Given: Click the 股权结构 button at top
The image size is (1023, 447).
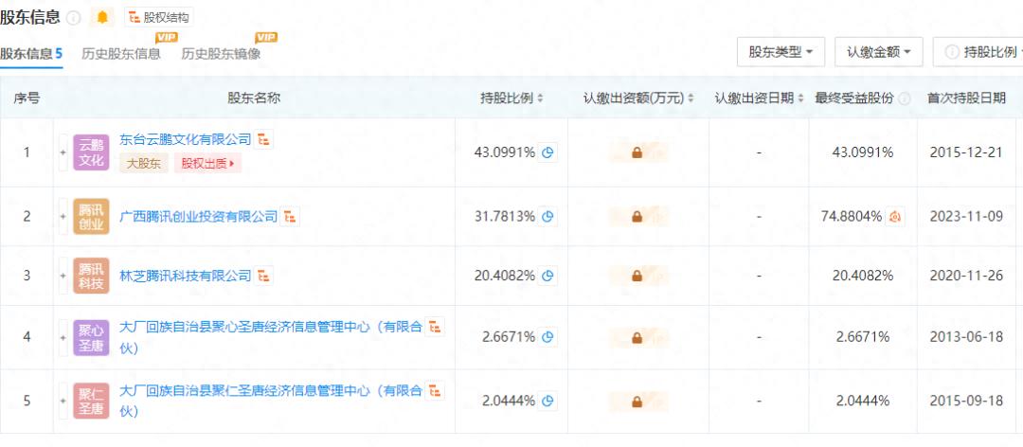Looking at the screenshot, I should [159, 17].
